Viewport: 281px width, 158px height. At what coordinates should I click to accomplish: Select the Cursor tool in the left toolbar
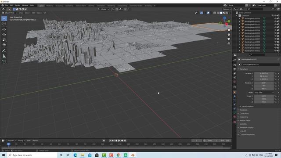pyautogui.click(x=4, y=24)
